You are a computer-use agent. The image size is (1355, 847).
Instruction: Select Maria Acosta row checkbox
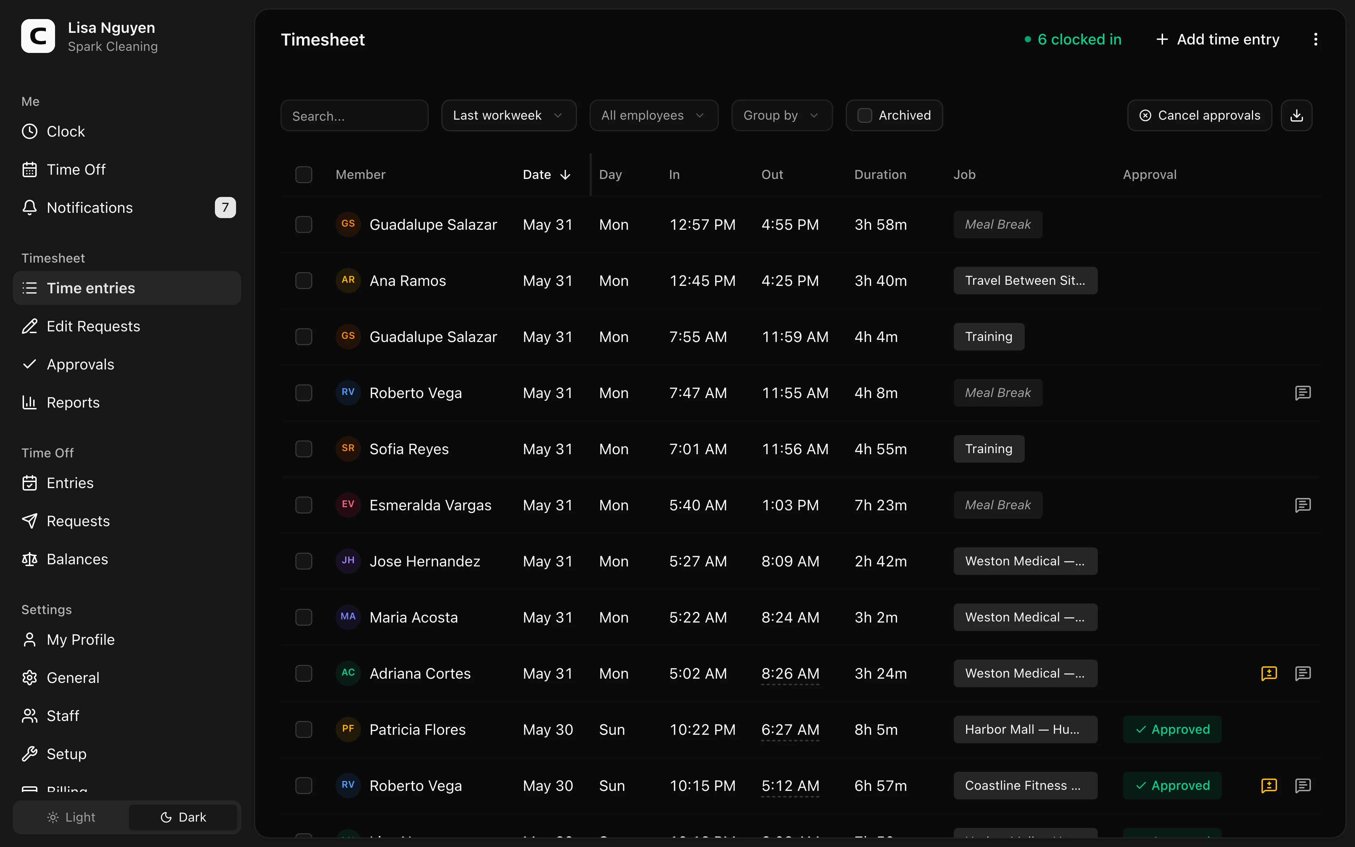point(303,617)
